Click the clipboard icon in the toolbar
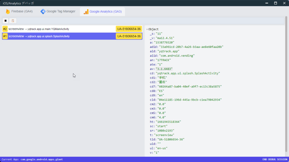 [13, 21]
